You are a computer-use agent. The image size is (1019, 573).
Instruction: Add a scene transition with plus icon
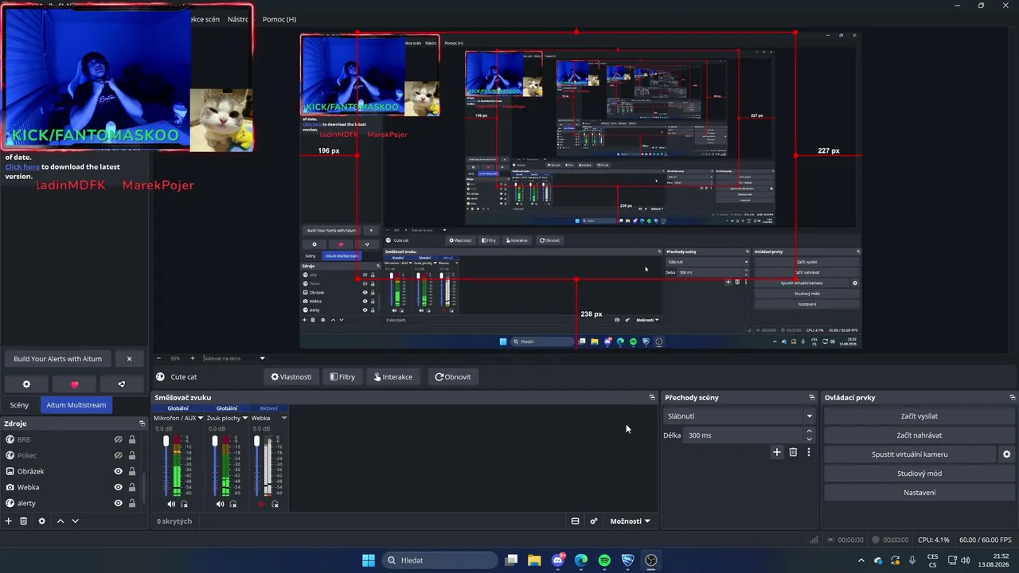(777, 452)
